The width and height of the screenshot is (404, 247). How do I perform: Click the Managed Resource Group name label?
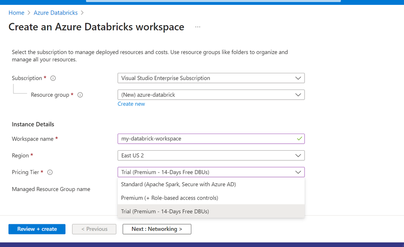click(x=51, y=189)
